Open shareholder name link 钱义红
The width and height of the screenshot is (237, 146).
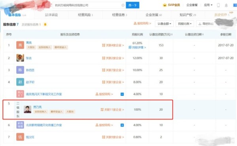pyautogui.click(x=30, y=137)
